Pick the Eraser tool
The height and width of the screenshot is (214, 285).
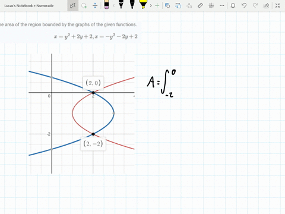coord(106,5)
